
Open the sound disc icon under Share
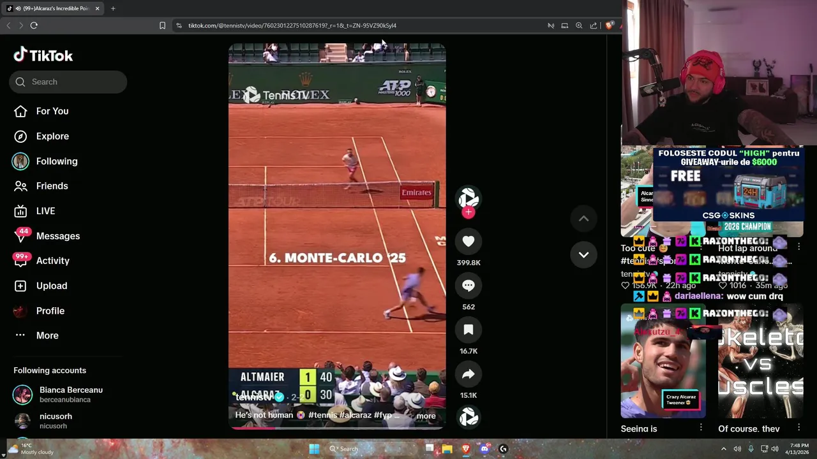[468, 417]
